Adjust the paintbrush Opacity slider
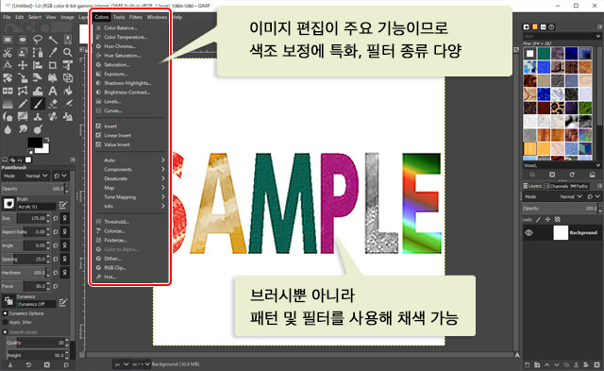Image resolution: width=604 pixels, height=371 pixels. pos(35,189)
